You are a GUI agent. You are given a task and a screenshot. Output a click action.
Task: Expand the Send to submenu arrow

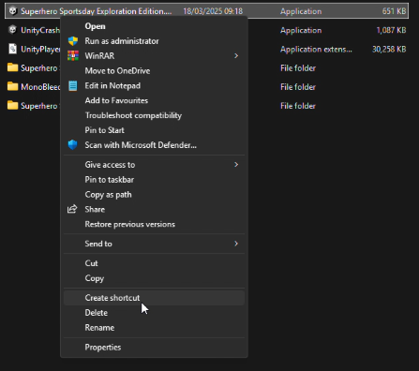tap(236, 244)
